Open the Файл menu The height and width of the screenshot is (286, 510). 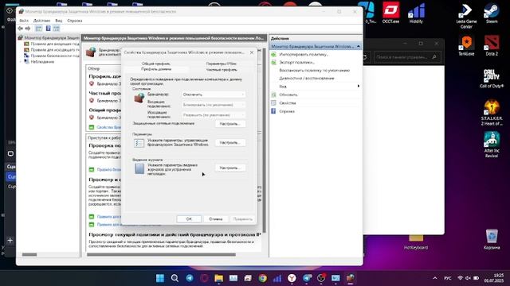24,21
